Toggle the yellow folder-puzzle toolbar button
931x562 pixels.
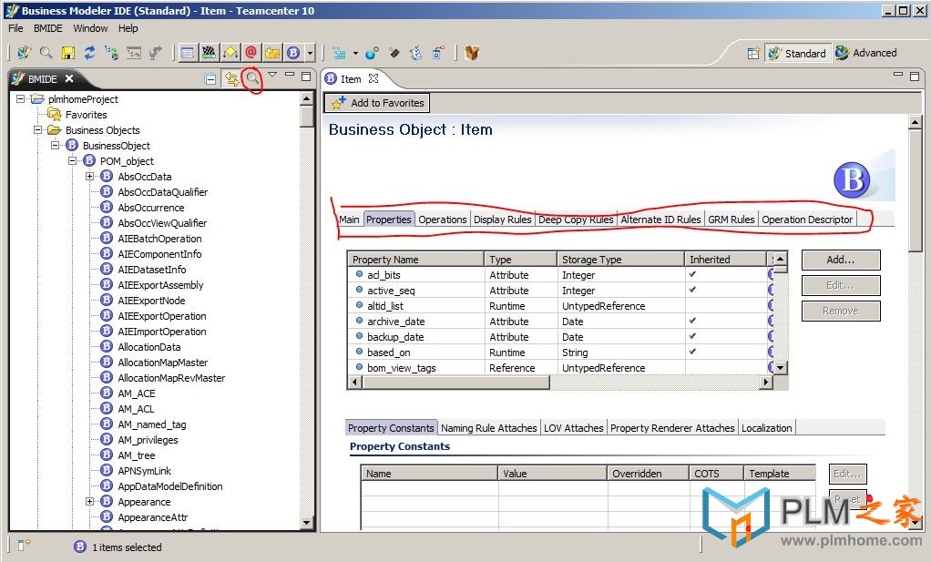[x=272, y=53]
